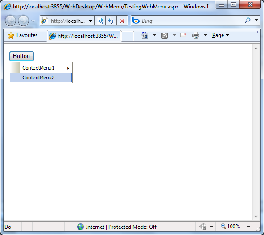Open the Page menu dropdown

[220, 35]
